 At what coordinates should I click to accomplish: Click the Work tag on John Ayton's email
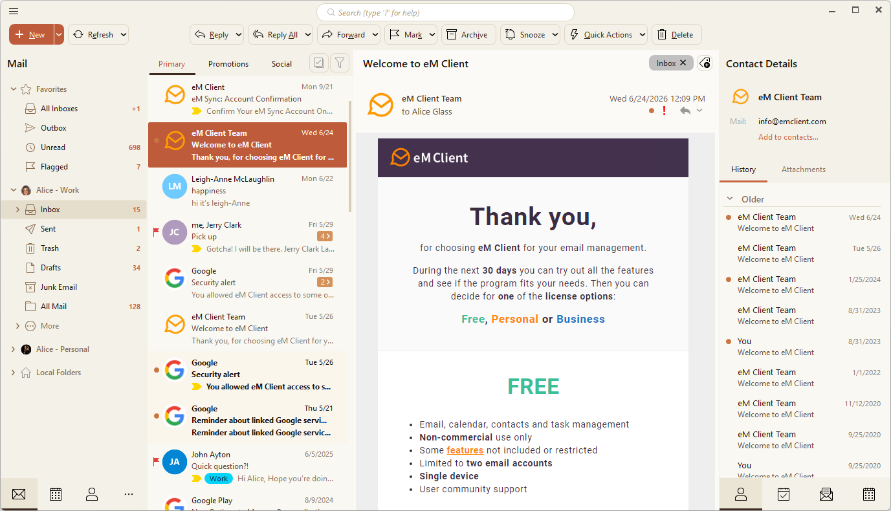(x=219, y=479)
